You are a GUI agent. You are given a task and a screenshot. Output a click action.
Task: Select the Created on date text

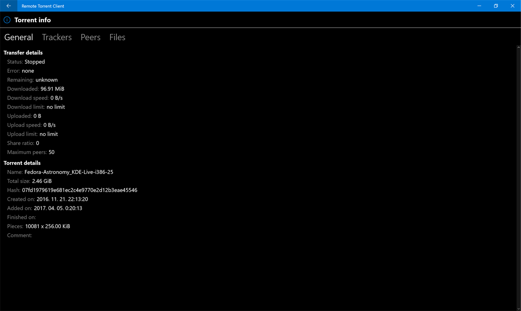click(x=62, y=199)
